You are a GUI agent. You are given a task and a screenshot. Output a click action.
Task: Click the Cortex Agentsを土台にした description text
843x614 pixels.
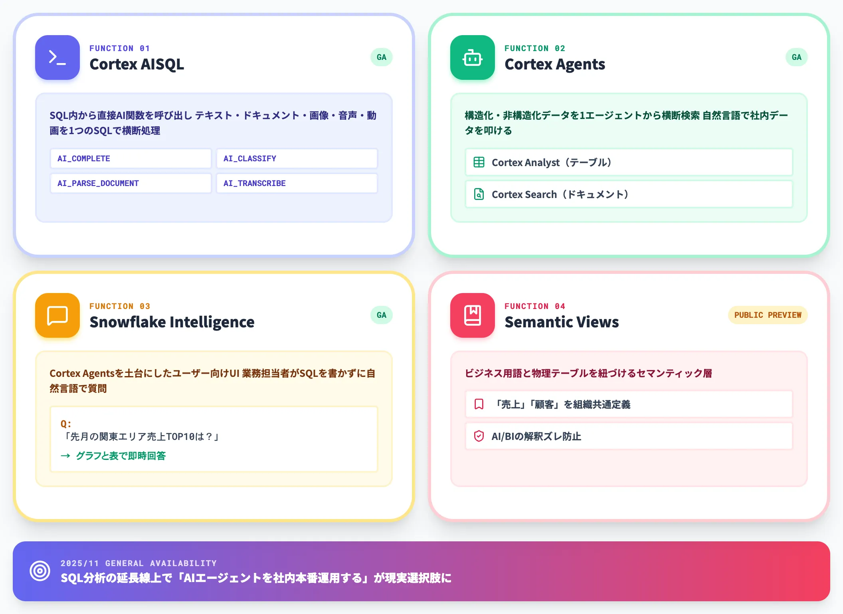pos(212,381)
